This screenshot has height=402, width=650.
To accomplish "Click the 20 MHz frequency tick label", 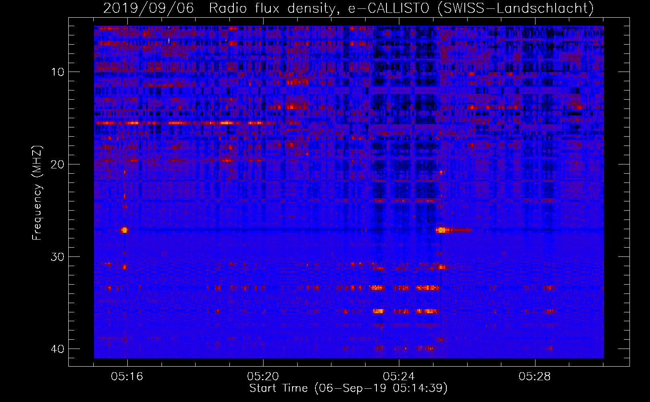I will point(57,164).
